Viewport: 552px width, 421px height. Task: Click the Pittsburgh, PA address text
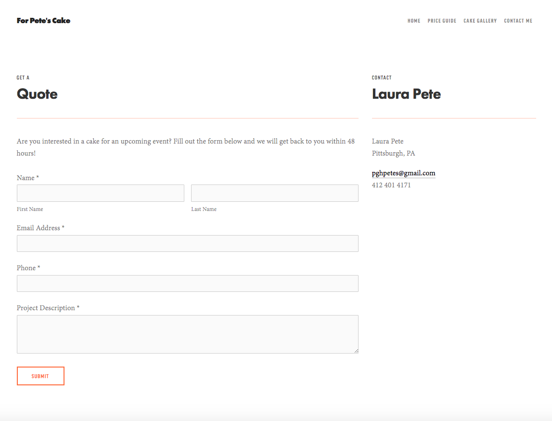(393, 153)
